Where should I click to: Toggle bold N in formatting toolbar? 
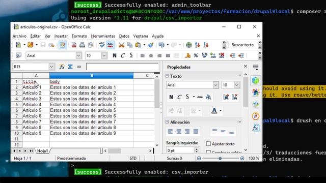click(114, 55)
